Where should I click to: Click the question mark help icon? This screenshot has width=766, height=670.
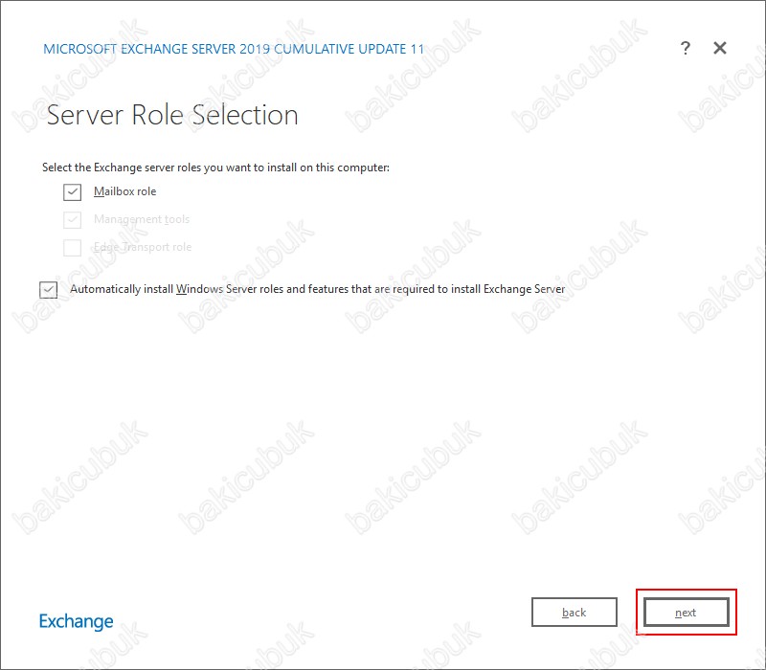(x=686, y=49)
